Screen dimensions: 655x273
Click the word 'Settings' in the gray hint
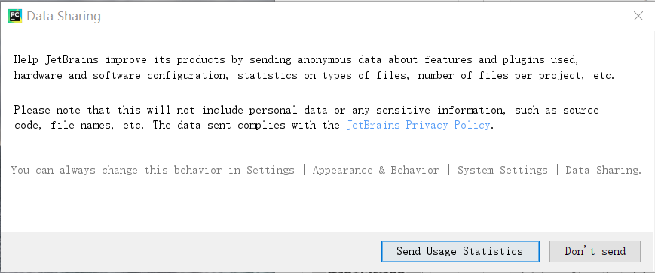click(270, 170)
